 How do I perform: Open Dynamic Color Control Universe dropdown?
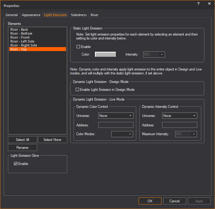(116, 116)
